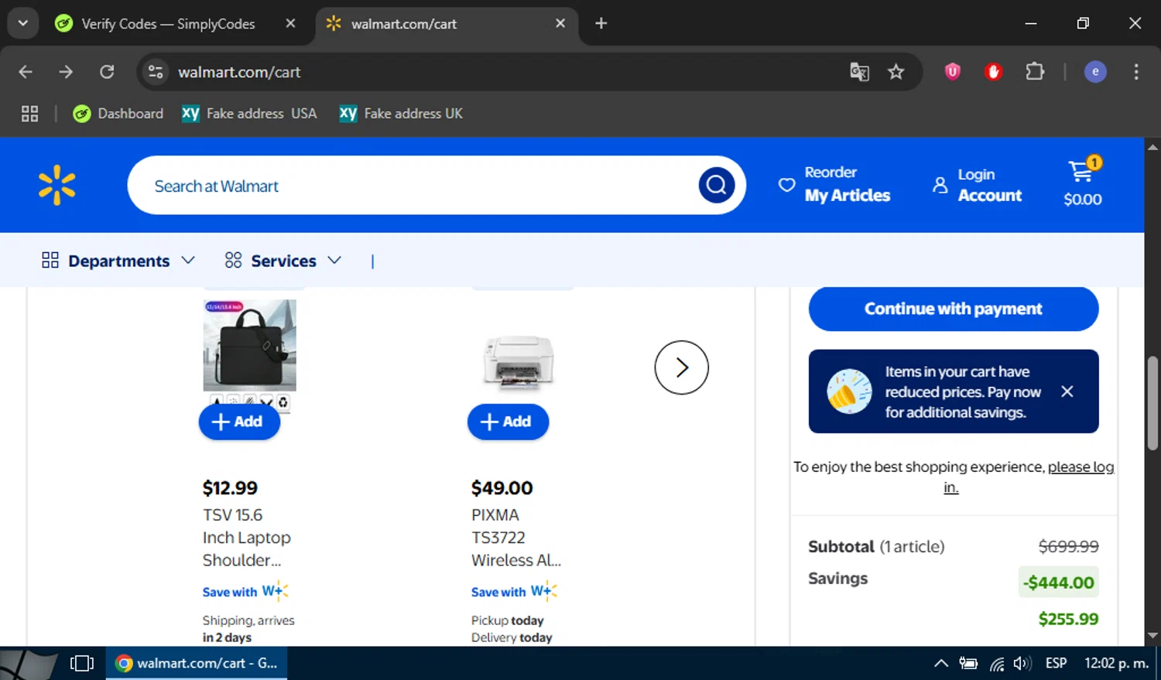Open the apps grid in bookmarks bar
1161x680 pixels.
click(x=29, y=114)
